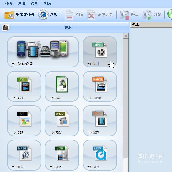Open the 皮肤 skin menu
Viewport: 172px width, 172px height.
coord(22,3)
